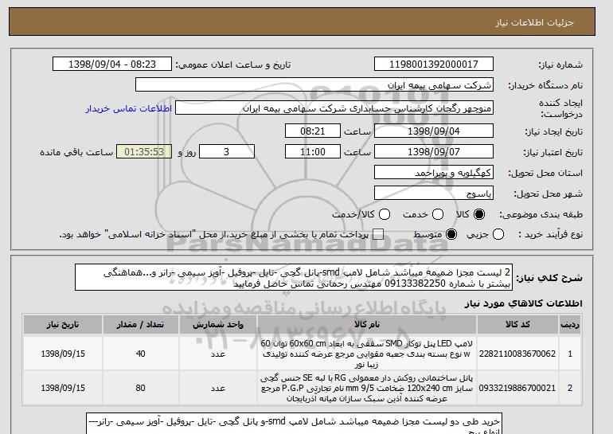Select the خدمت radio button

coord(438,214)
